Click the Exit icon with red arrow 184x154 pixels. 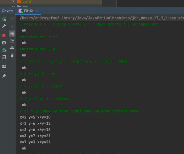point(4,57)
